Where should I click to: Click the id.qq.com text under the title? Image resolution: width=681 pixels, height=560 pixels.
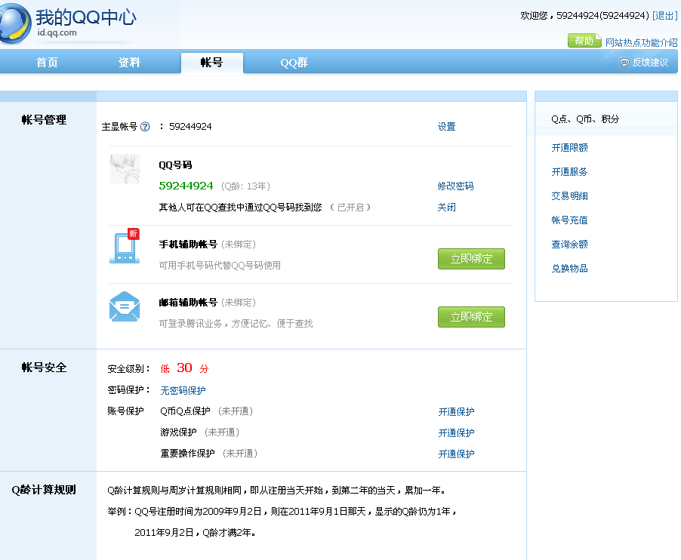57,32
